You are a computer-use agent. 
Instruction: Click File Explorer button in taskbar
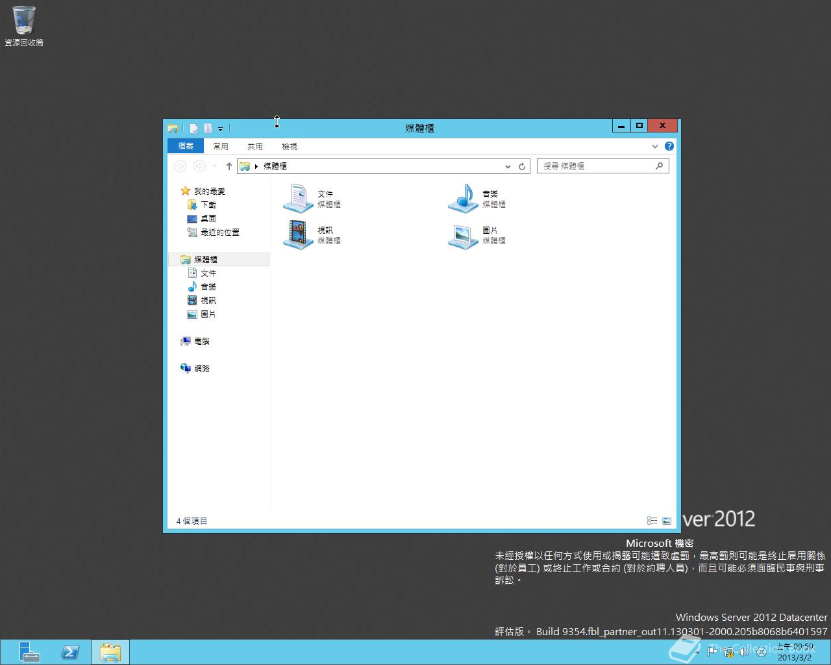tap(110, 652)
